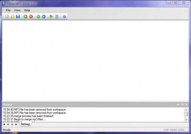This screenshot has height=134, width=191.
Task: Open the File menu
Action: (x=8, y=10)
